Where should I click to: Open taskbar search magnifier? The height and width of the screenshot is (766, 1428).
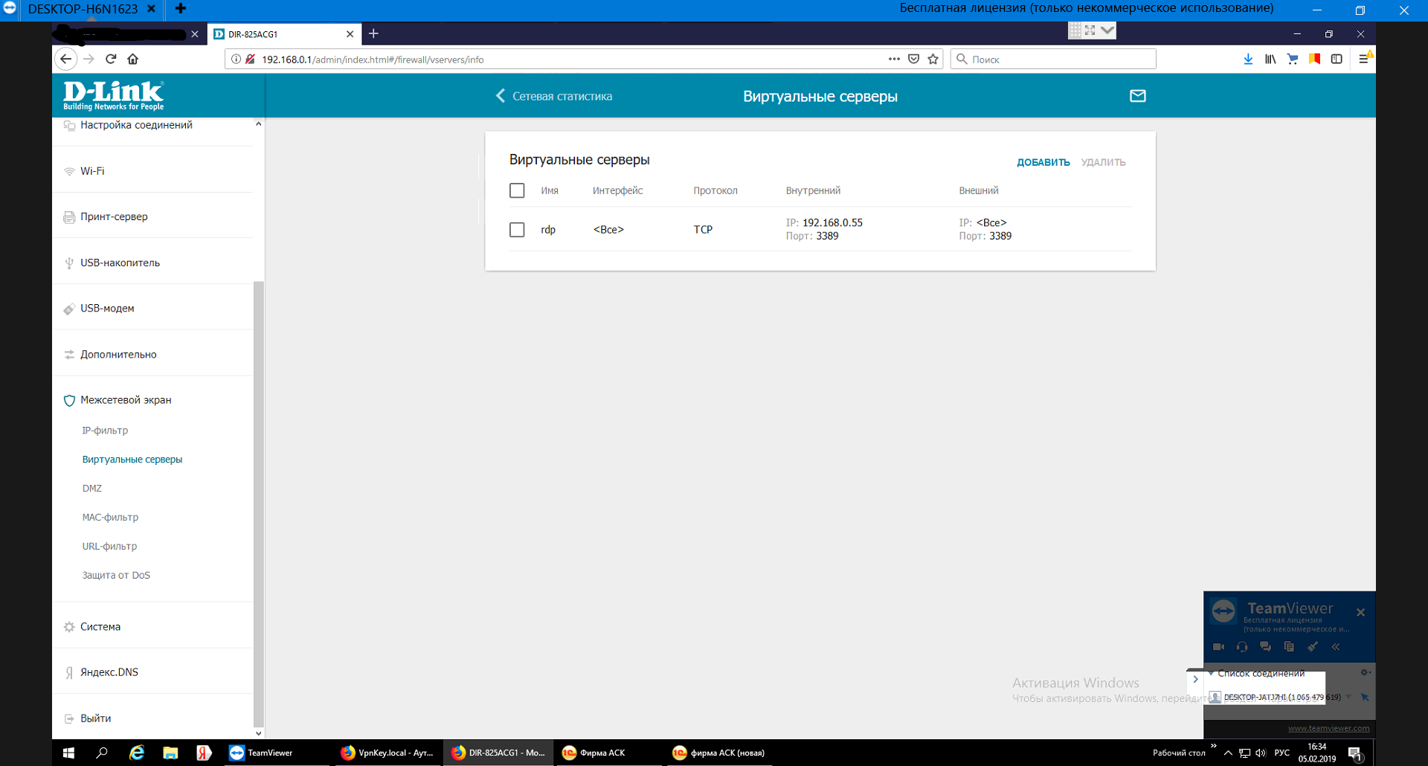point(102,753)
